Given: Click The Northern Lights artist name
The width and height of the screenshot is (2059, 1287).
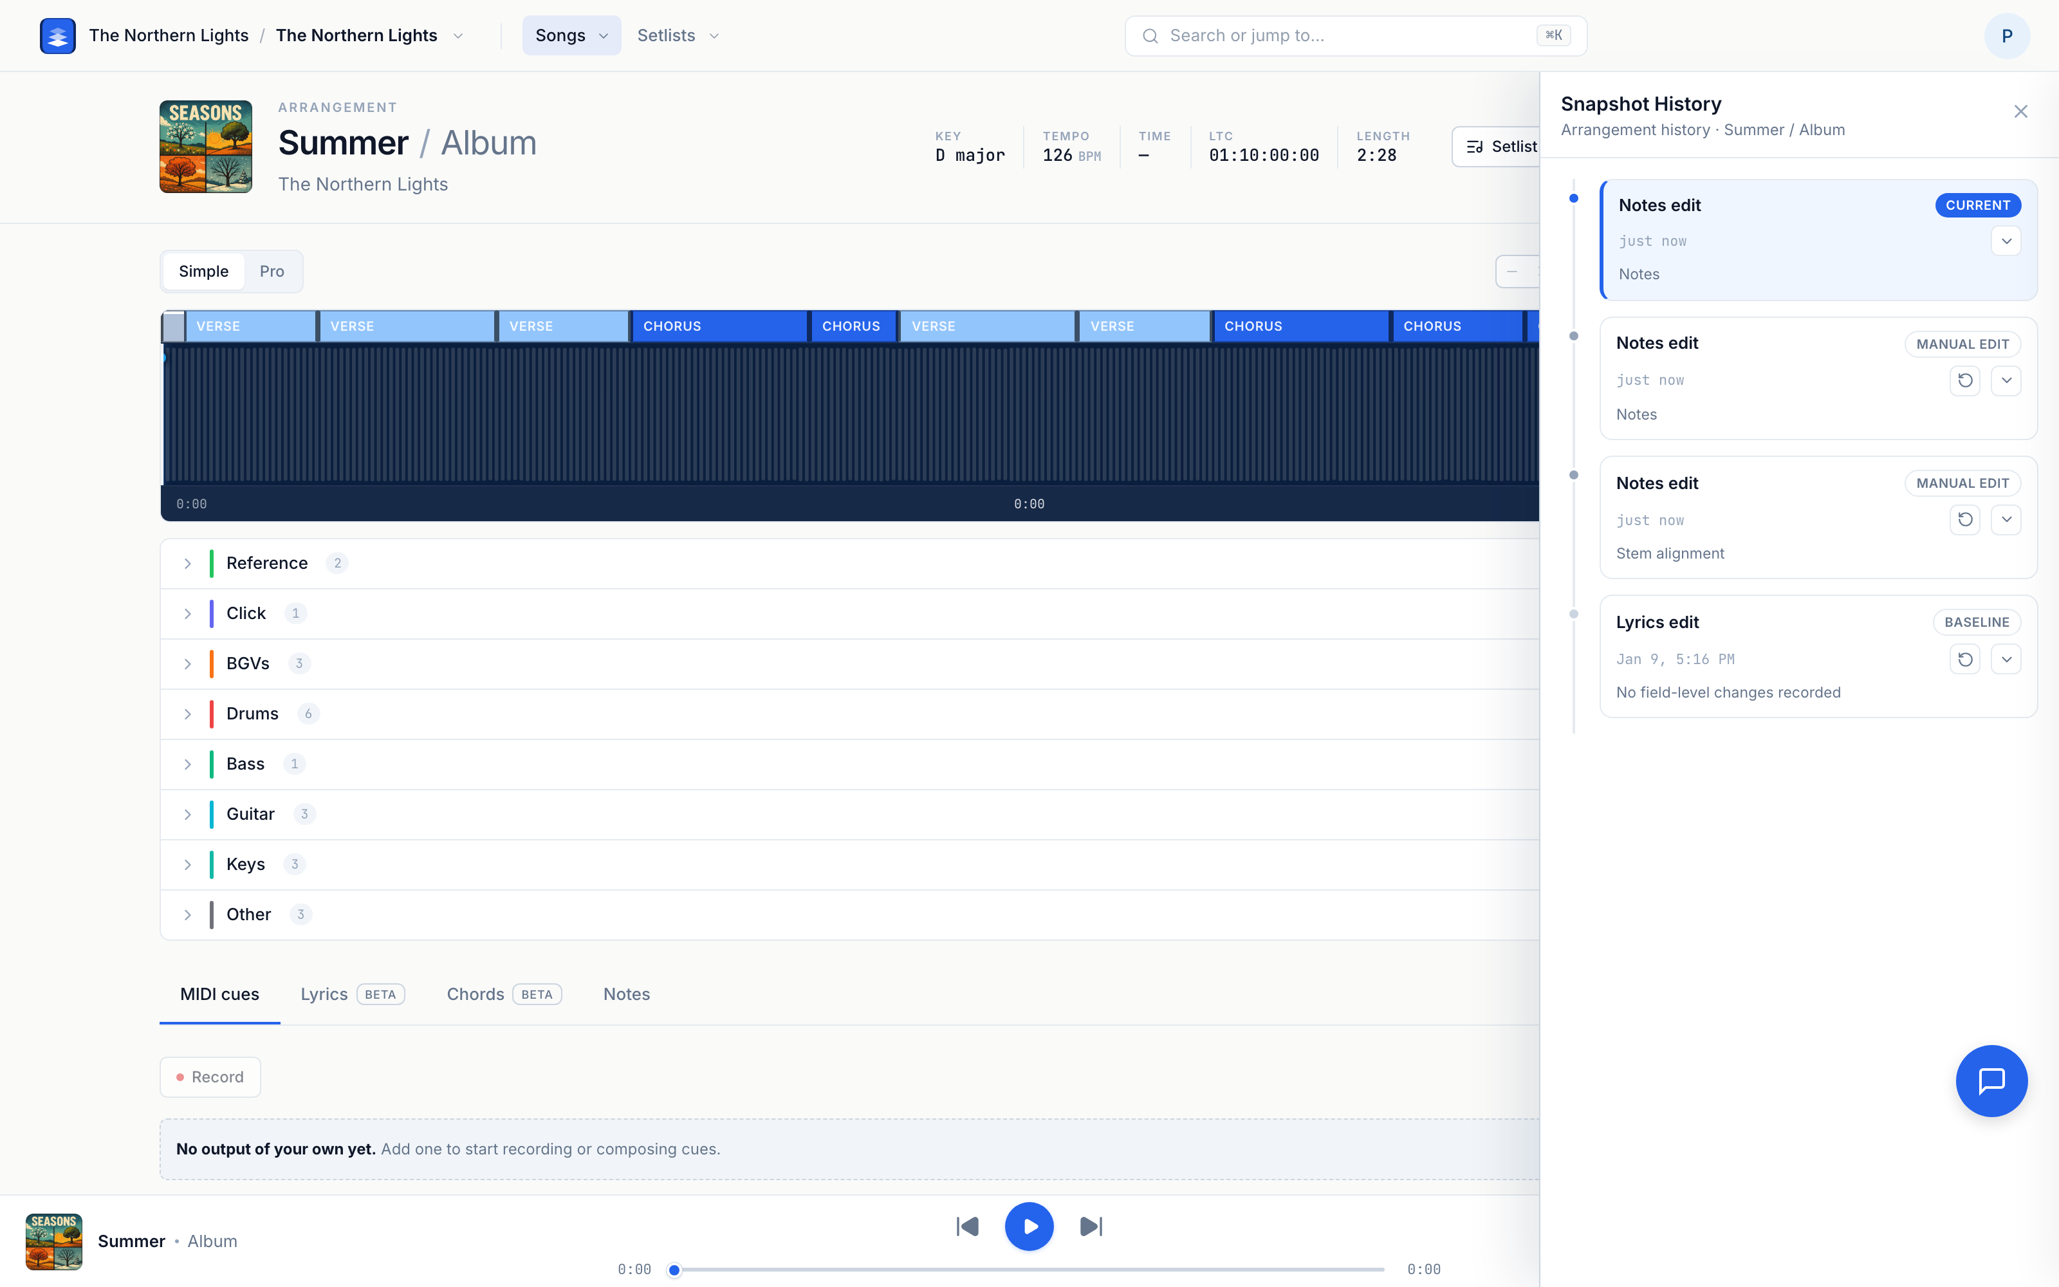Looking at the screenshot, I should pos(362,185).
